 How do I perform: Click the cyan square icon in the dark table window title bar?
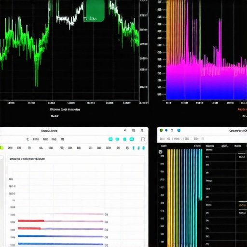click(179, 130)
